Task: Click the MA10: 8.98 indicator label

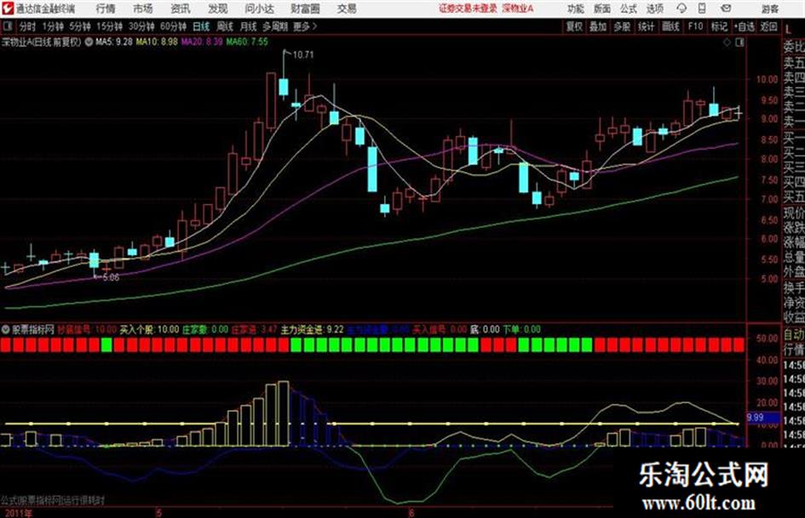Action: (x=157, y=42)
